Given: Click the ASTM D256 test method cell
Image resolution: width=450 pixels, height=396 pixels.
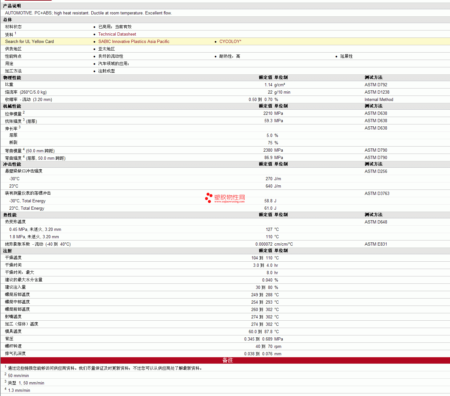Looking at the screenshot, I should pos(376,171).
